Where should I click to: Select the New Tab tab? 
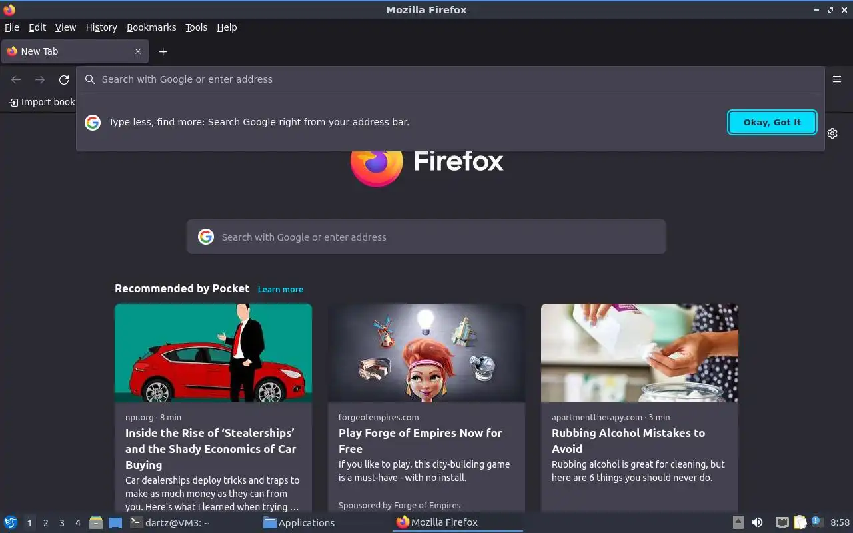75,51
